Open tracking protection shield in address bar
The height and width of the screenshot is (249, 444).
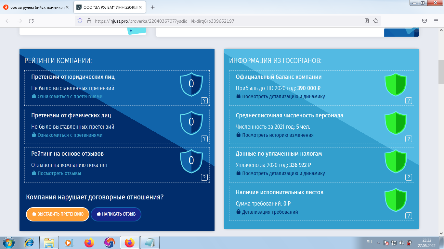[80, 21]
